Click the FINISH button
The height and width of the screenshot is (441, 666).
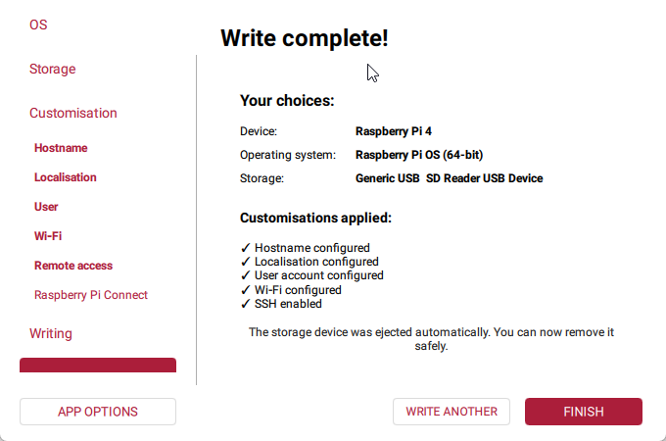(x=584, y=412)
